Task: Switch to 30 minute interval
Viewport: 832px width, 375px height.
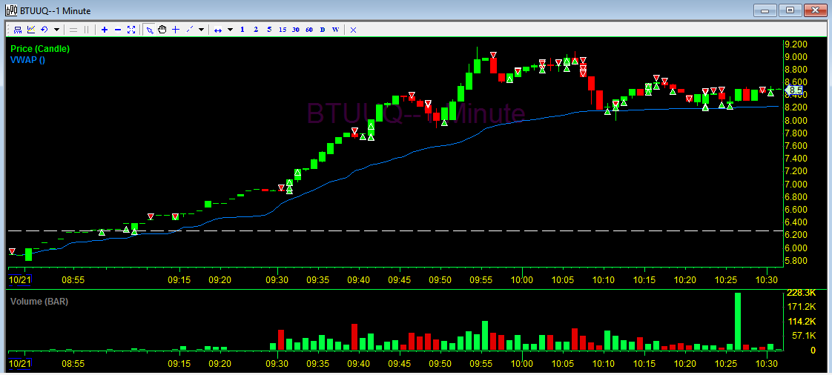Action: [x=296, y=30]
